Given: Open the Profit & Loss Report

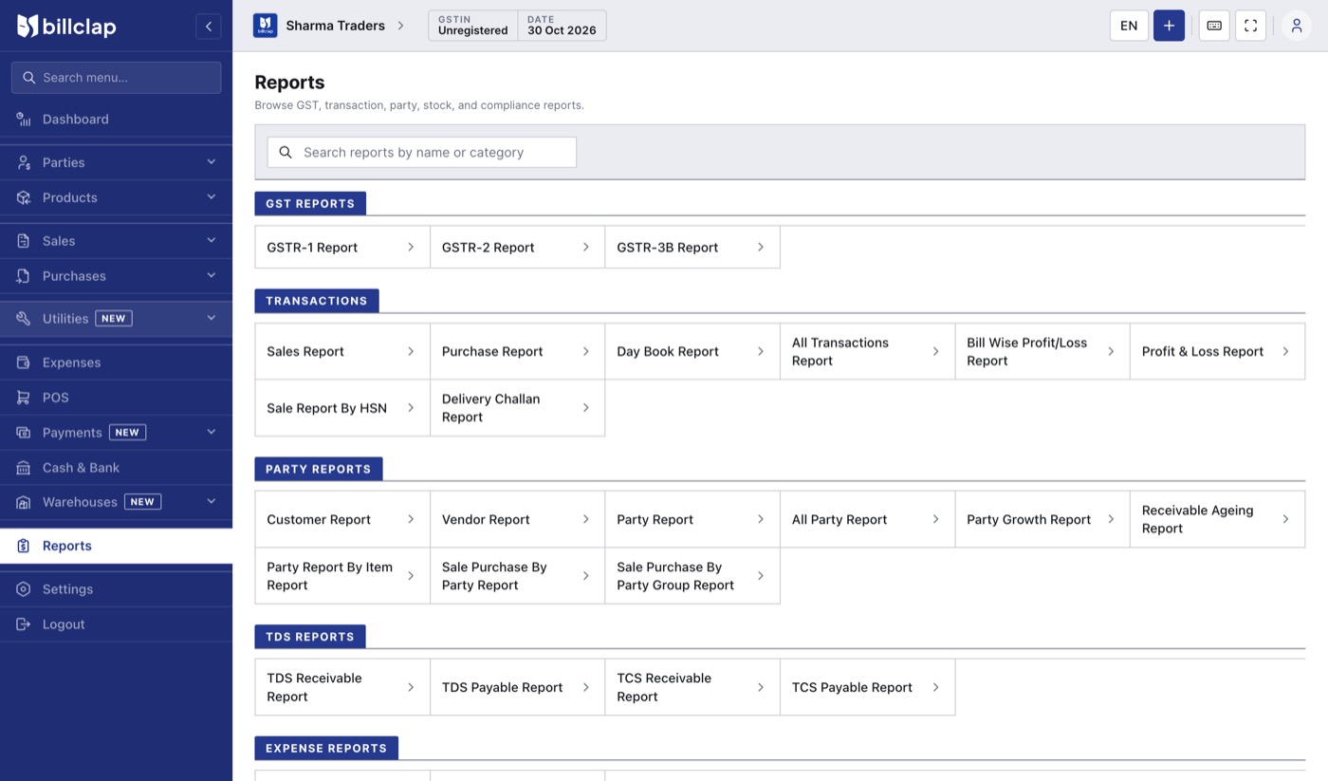Looking at the screenshot, I should [1218, 351].
